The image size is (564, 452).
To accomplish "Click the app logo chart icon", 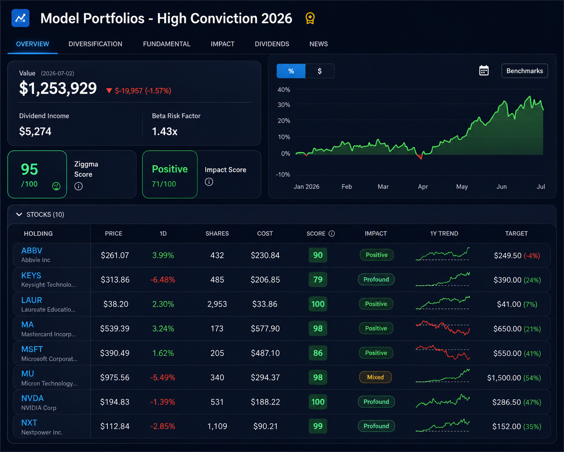I will click(21, 18).
